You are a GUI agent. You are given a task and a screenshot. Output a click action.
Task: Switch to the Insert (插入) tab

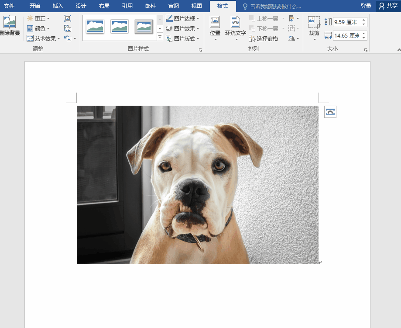click(x=58, y=6)
